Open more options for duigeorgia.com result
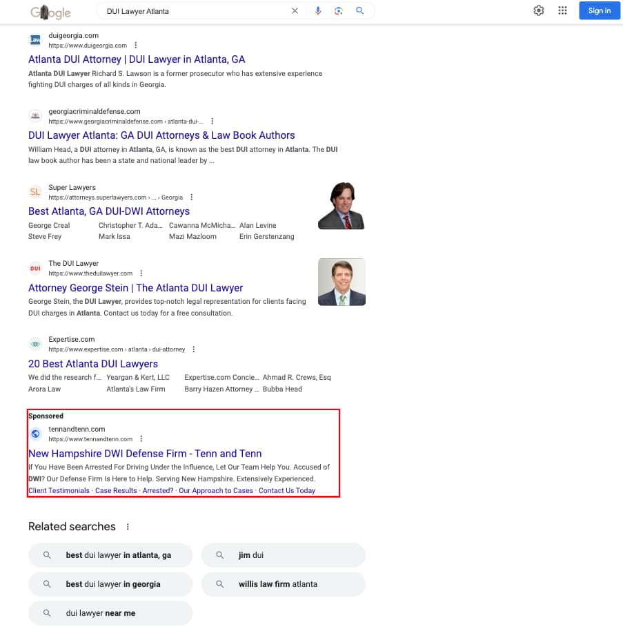The width and height of the screenshot is (623, 627). pos(136,45)
